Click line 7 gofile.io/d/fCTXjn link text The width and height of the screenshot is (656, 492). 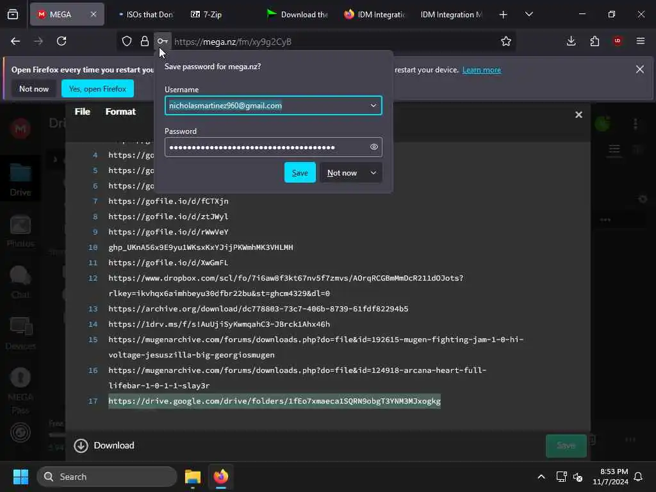(168, 201)
